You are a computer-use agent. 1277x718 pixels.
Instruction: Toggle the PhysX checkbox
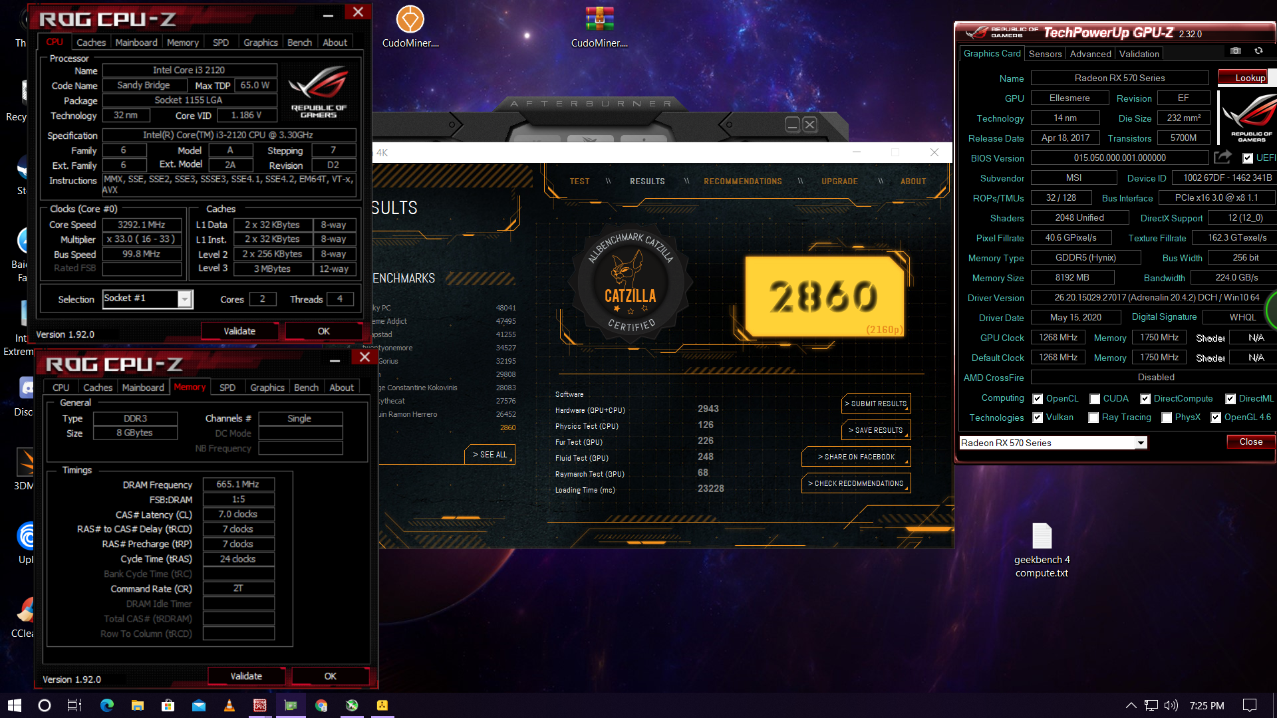coord(1167,418)
